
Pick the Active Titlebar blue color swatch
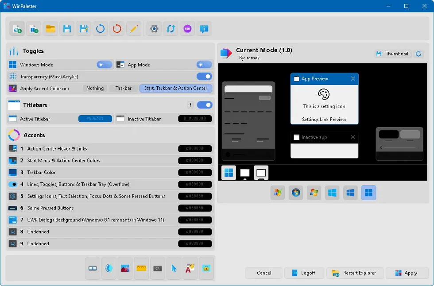click(x=95, y=119)
